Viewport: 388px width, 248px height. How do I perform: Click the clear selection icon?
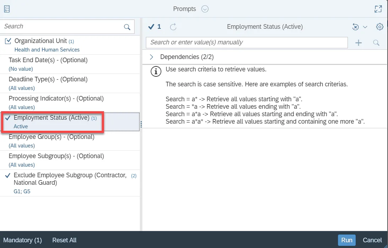coord(355,27)
